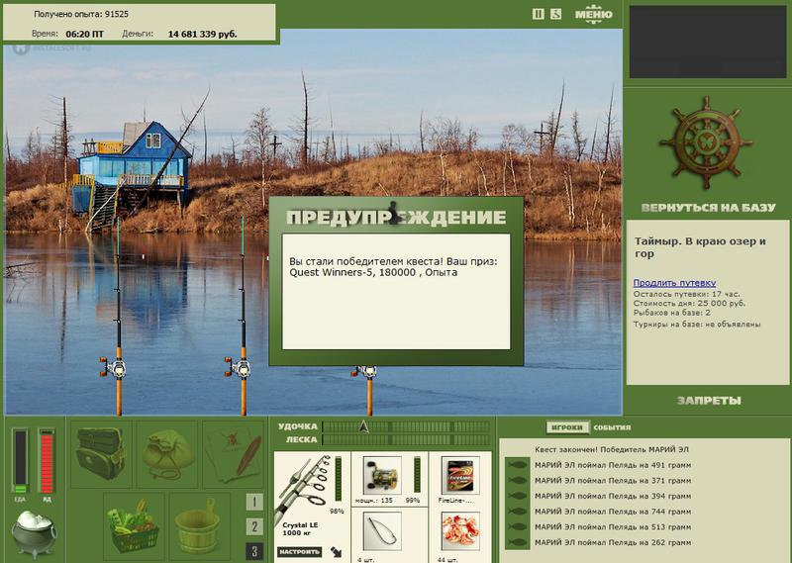Image resolution: width=792 pixels, height=563 pixels.
Task: Click the НАСТРОИТЬ button
Action: [x=299, y=552]
